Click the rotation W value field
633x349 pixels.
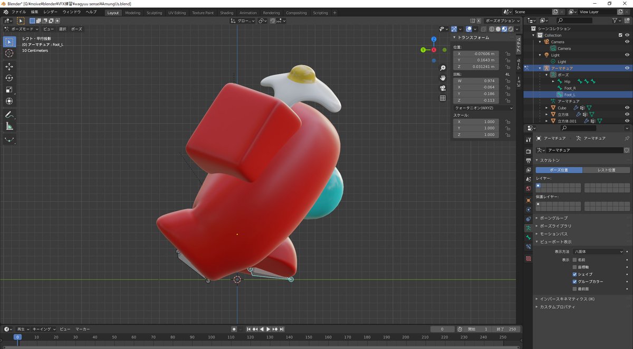[x=476, y=81]
